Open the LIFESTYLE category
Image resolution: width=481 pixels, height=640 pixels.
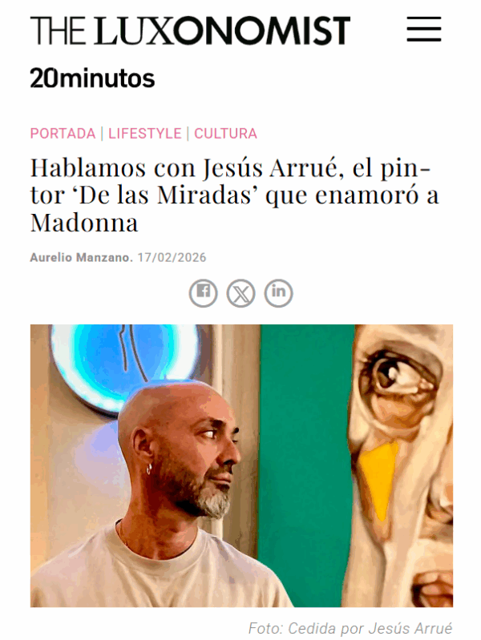(x=144, y=134)
